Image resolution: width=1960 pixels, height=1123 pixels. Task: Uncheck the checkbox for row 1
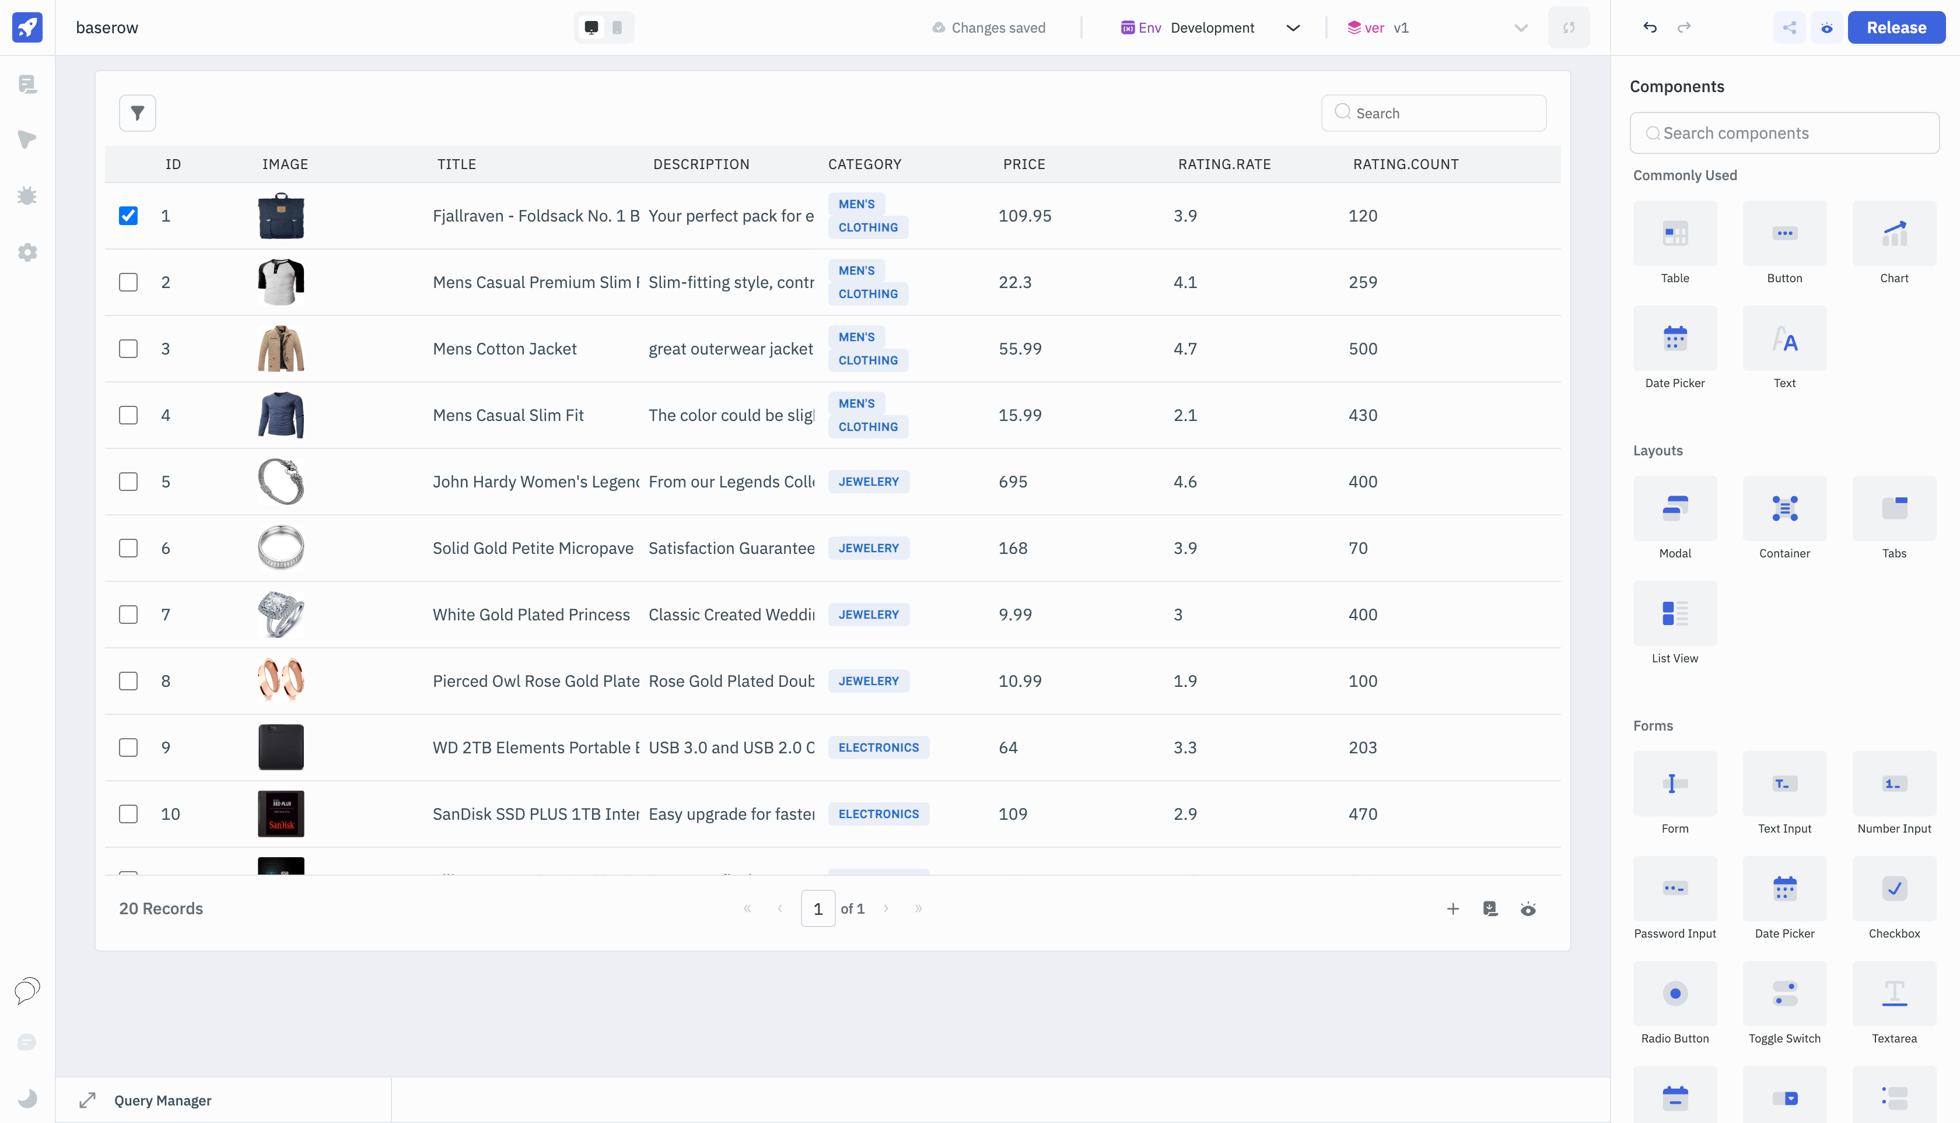(x=128, y=216)
